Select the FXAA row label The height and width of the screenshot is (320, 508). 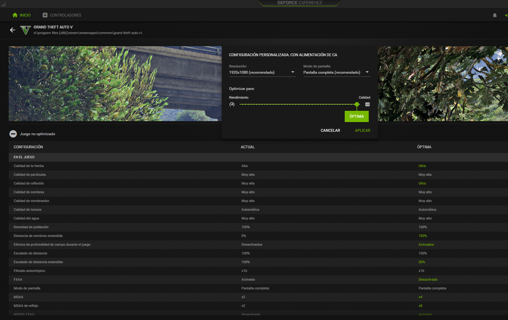click(x=18, y=279)
